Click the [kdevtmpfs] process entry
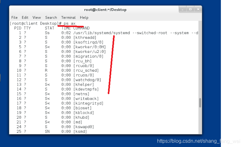Image resolution: width=243 pixels, height=147 pixels. click(86, 89)
